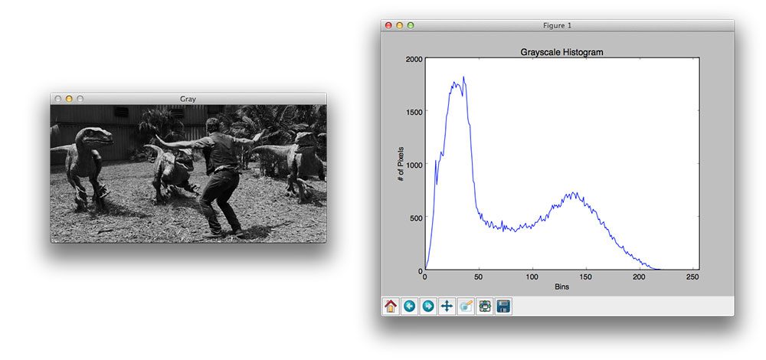Screen dimensions: 766x360
Task: Save the figure with disk icon
Action: point(503,306)
